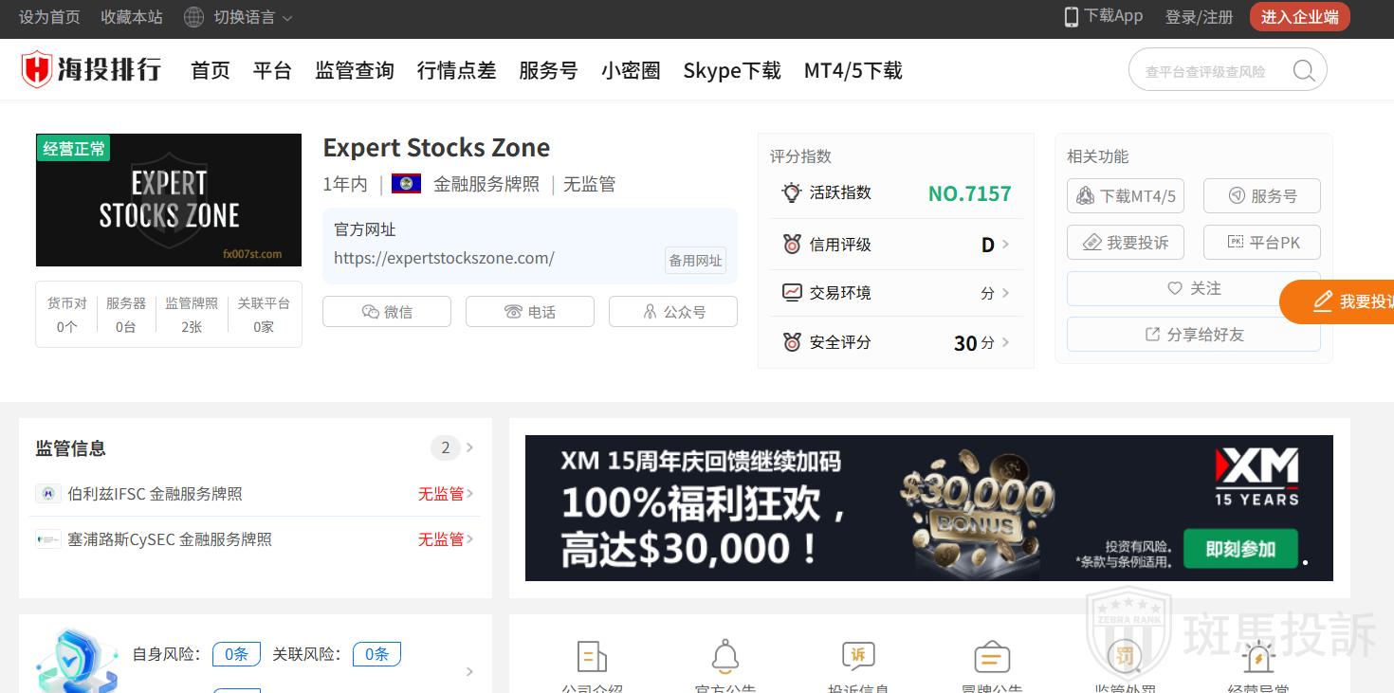Open the 公司介绍 document icon
1394x693 pixels.
click(592, 656)
